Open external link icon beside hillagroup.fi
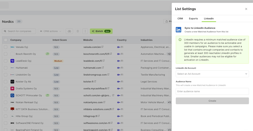This screenshot has height=131, width=253. [99, 116]
